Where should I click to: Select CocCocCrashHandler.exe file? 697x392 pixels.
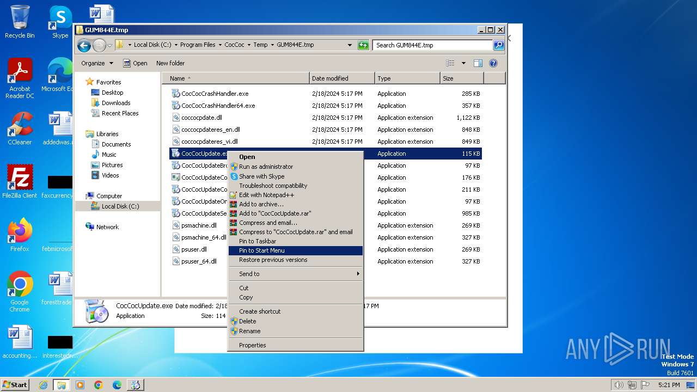click(x=215, y=94)
